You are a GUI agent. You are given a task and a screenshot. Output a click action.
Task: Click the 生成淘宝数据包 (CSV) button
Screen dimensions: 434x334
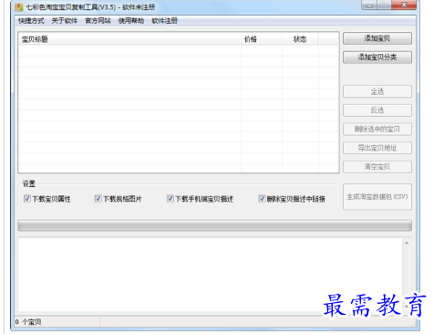(377, 197)
